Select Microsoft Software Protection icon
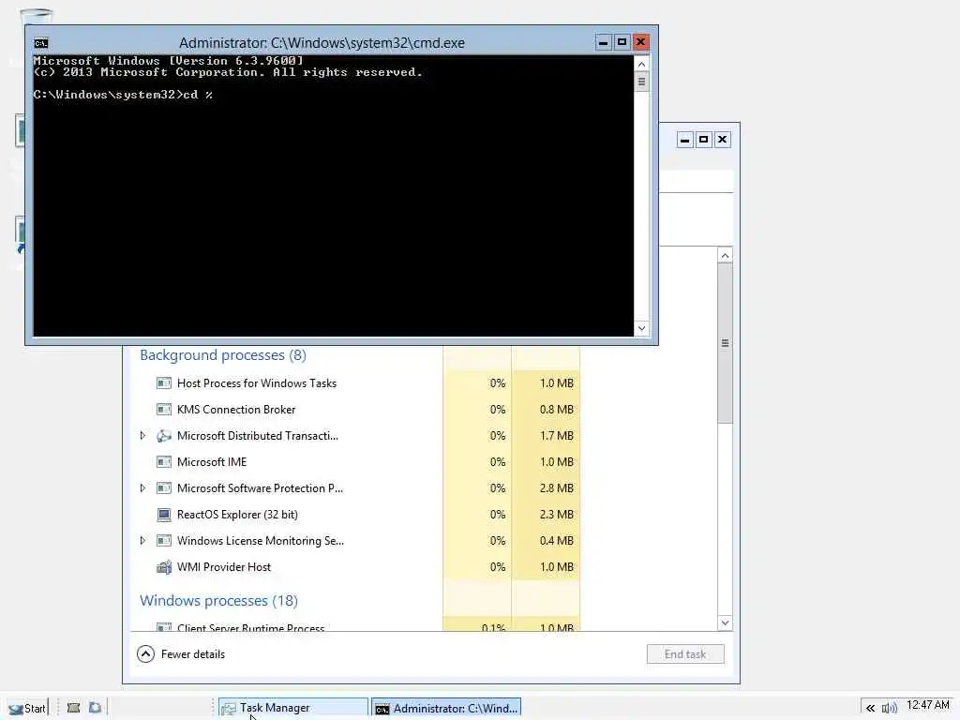960x720 pixels. 163,487
